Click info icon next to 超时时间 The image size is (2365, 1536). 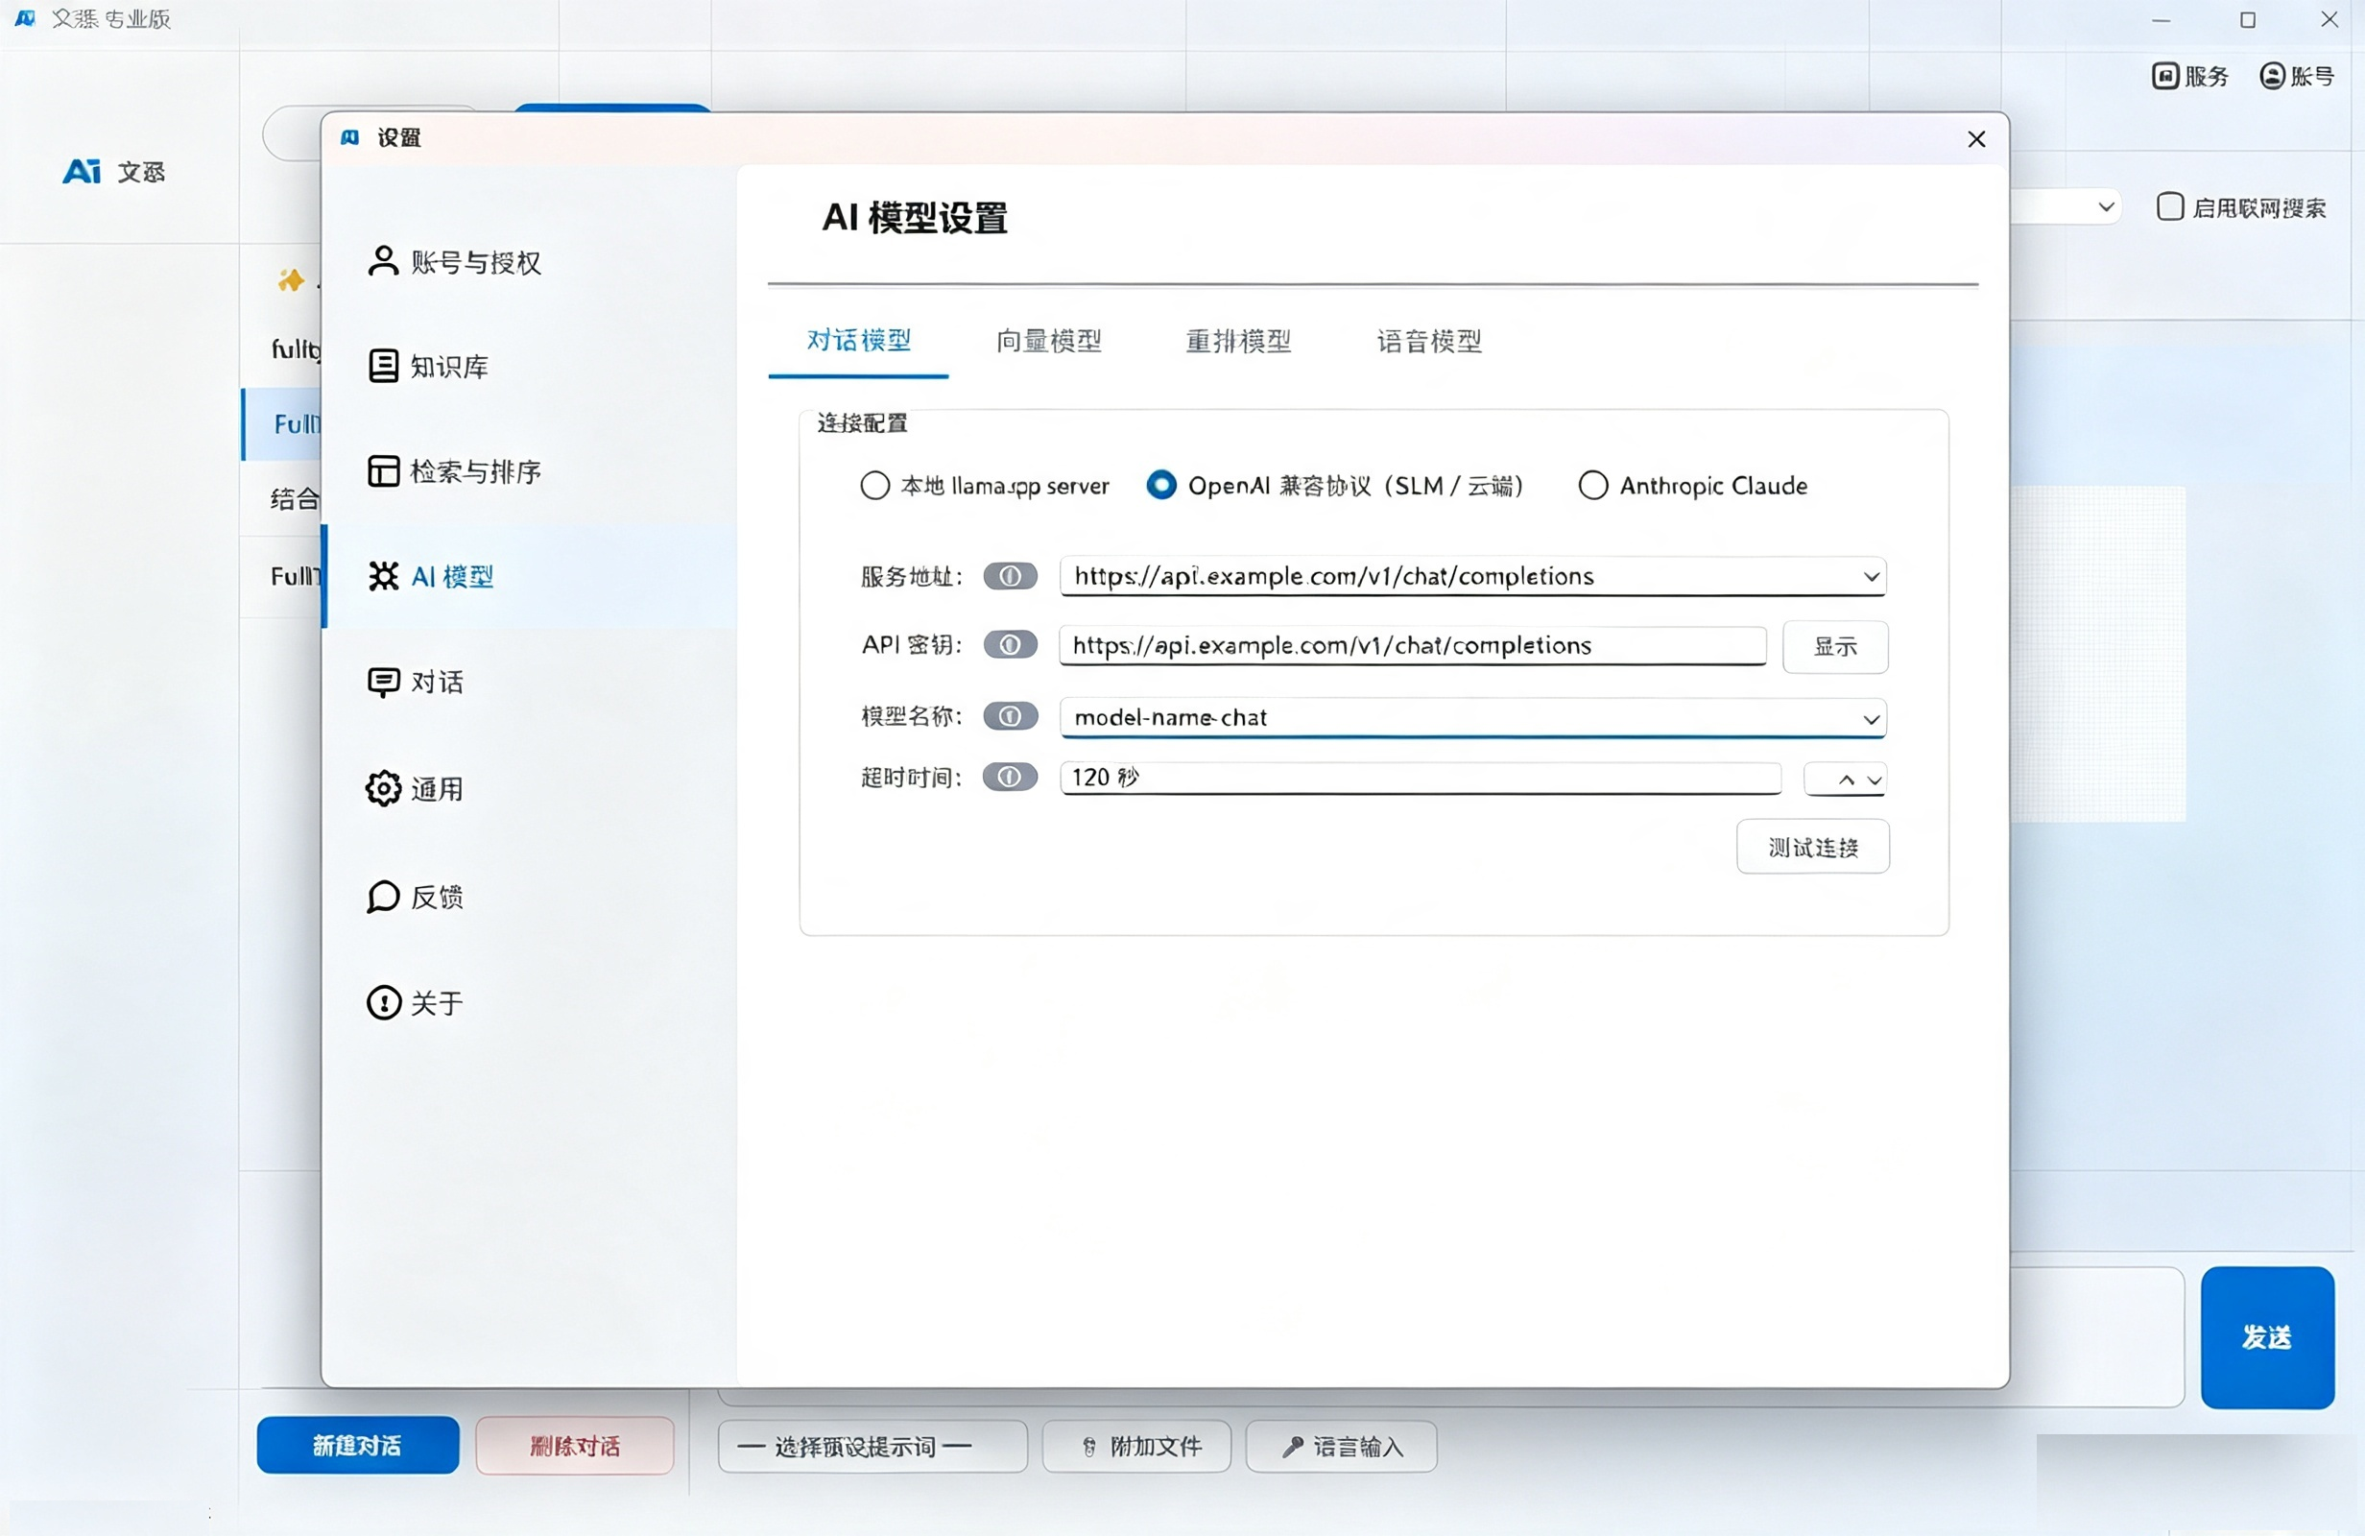pos(1011,777)
